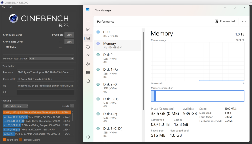Expand the ranking Details dropdown arrow
The height and width of the screenshot is (144, 252).
72,106
